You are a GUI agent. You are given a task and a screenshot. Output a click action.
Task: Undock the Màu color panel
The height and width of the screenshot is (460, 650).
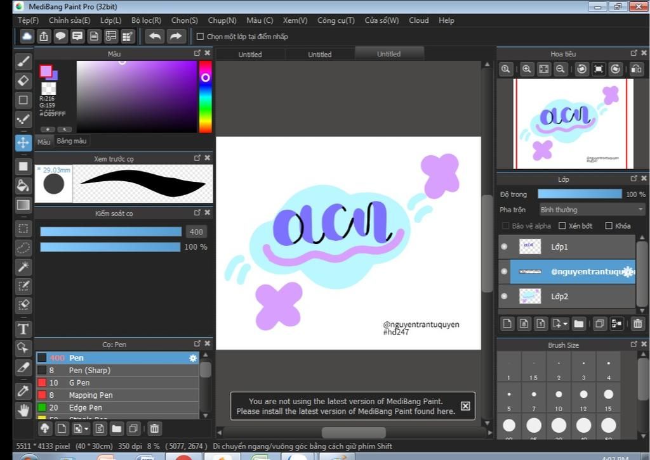(197, 53)
